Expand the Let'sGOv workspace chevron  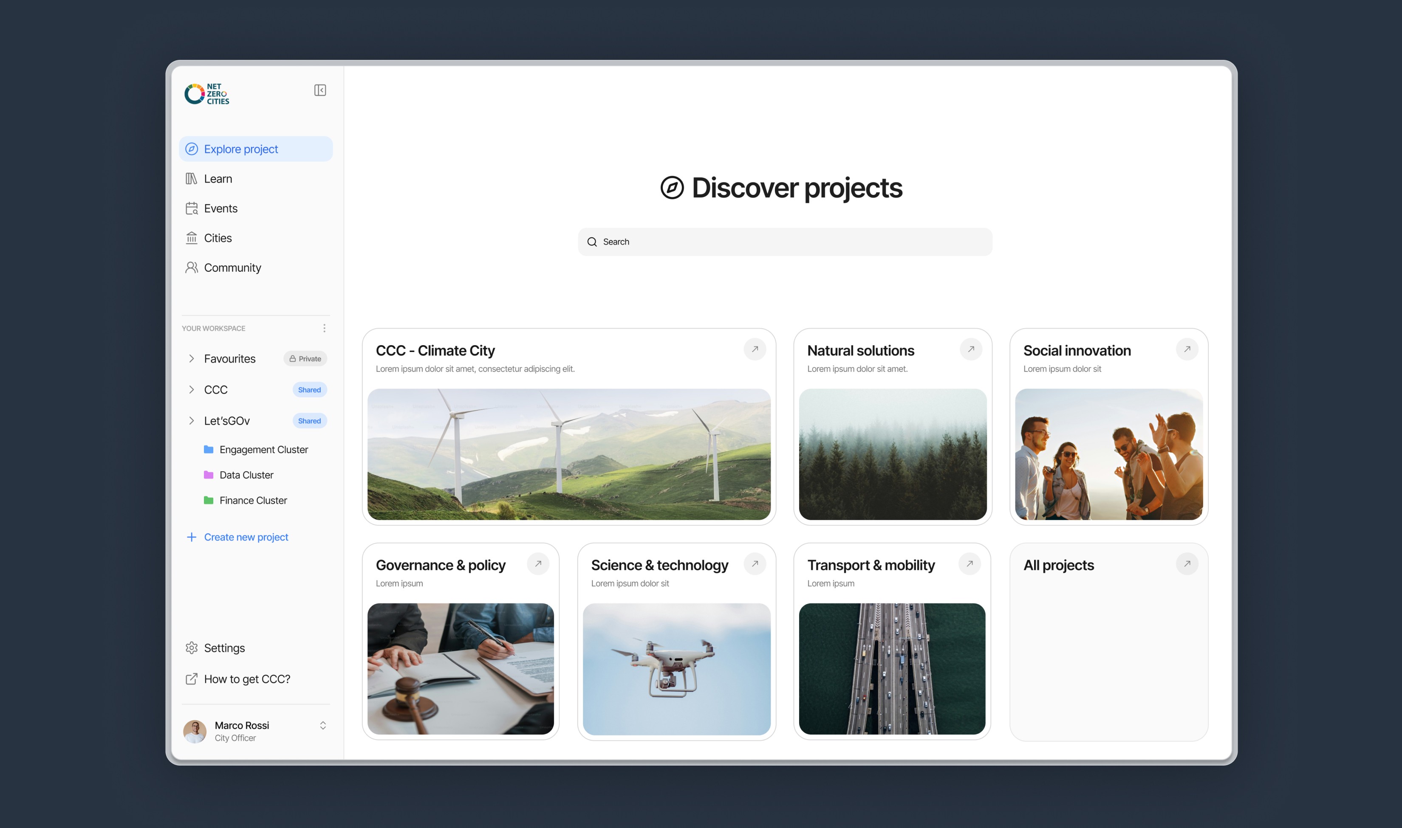coord(192,421)
